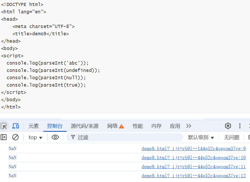
Task: Toggle the device toolbar icon
Action: point(15,126)
